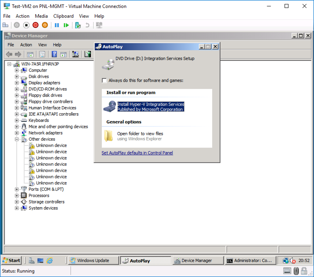Click the system tray clock showing 20:52
This screenshot has width=314, height=277.
click(304, 261)
